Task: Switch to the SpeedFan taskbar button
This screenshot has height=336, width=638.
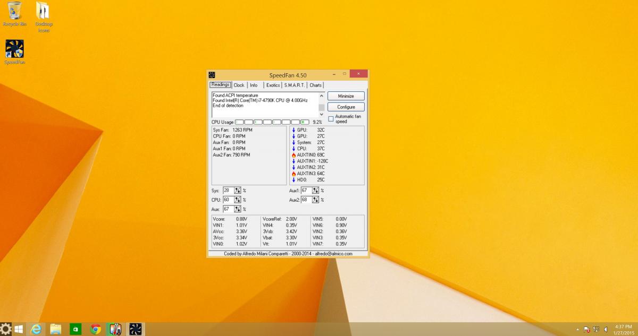Action: pos(136,329)
